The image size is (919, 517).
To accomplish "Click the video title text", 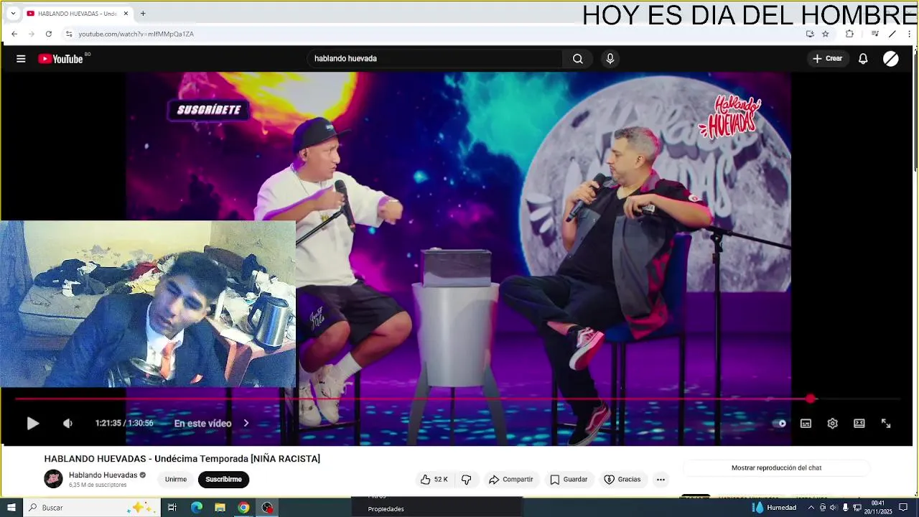I will [x=182, y=459].
